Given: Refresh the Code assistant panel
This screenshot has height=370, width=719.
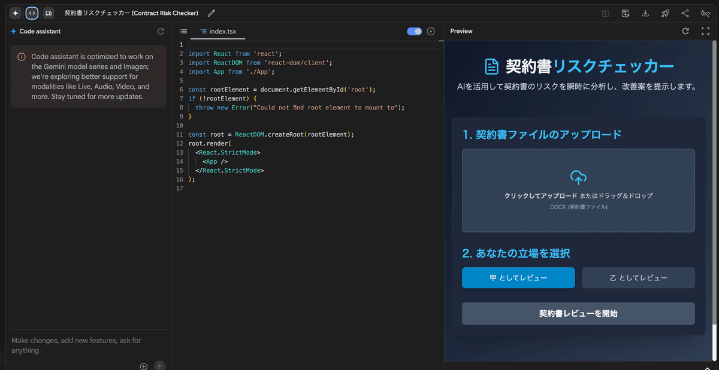Looking at the screenshot, I should coord(161,31).
